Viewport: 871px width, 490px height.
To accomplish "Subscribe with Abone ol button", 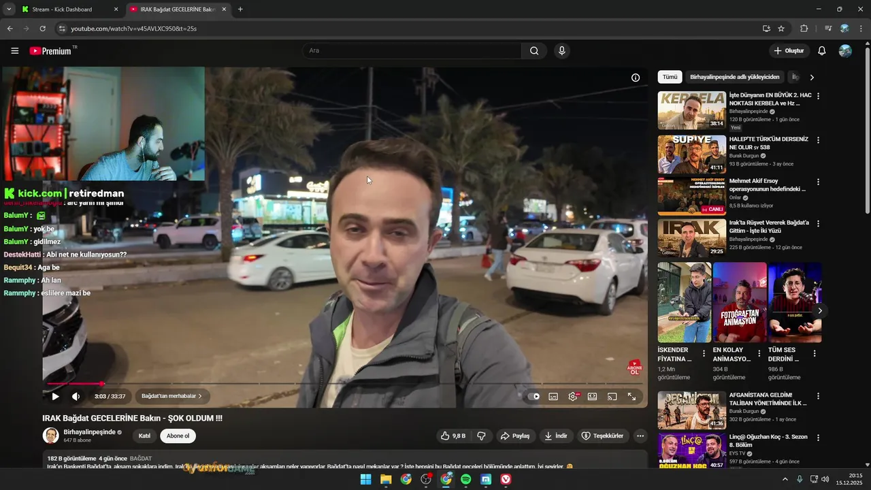I will pyautogui.click(x=178, y=436).
